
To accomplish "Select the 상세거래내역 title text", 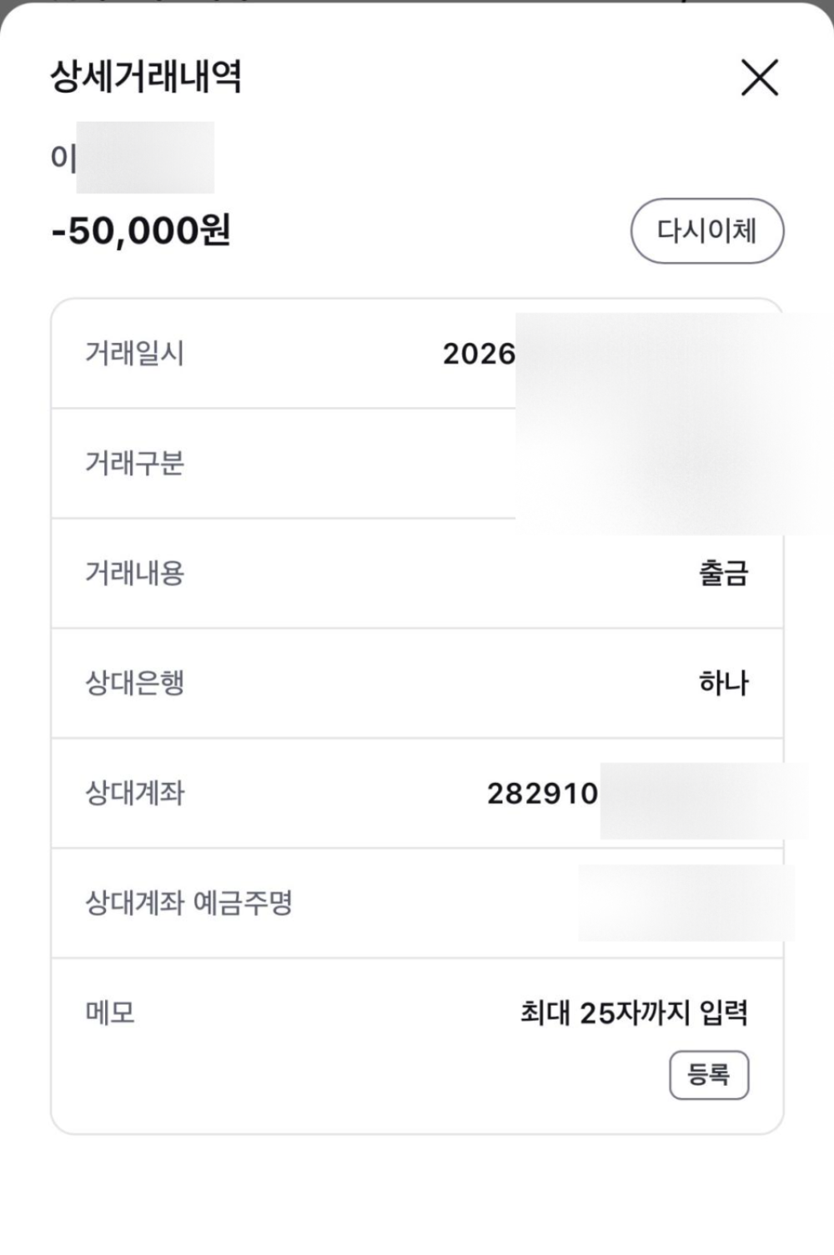I will 146,77.
